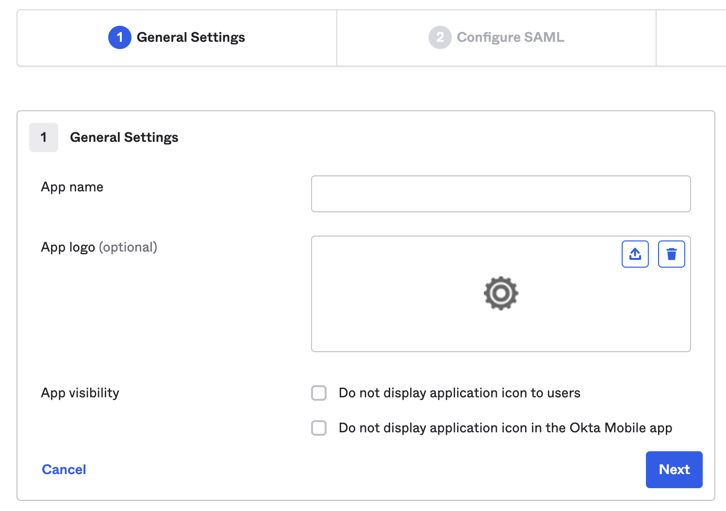
Task: Click the default gear app logo
Action: pyautogui.click(x=501, y=293)
